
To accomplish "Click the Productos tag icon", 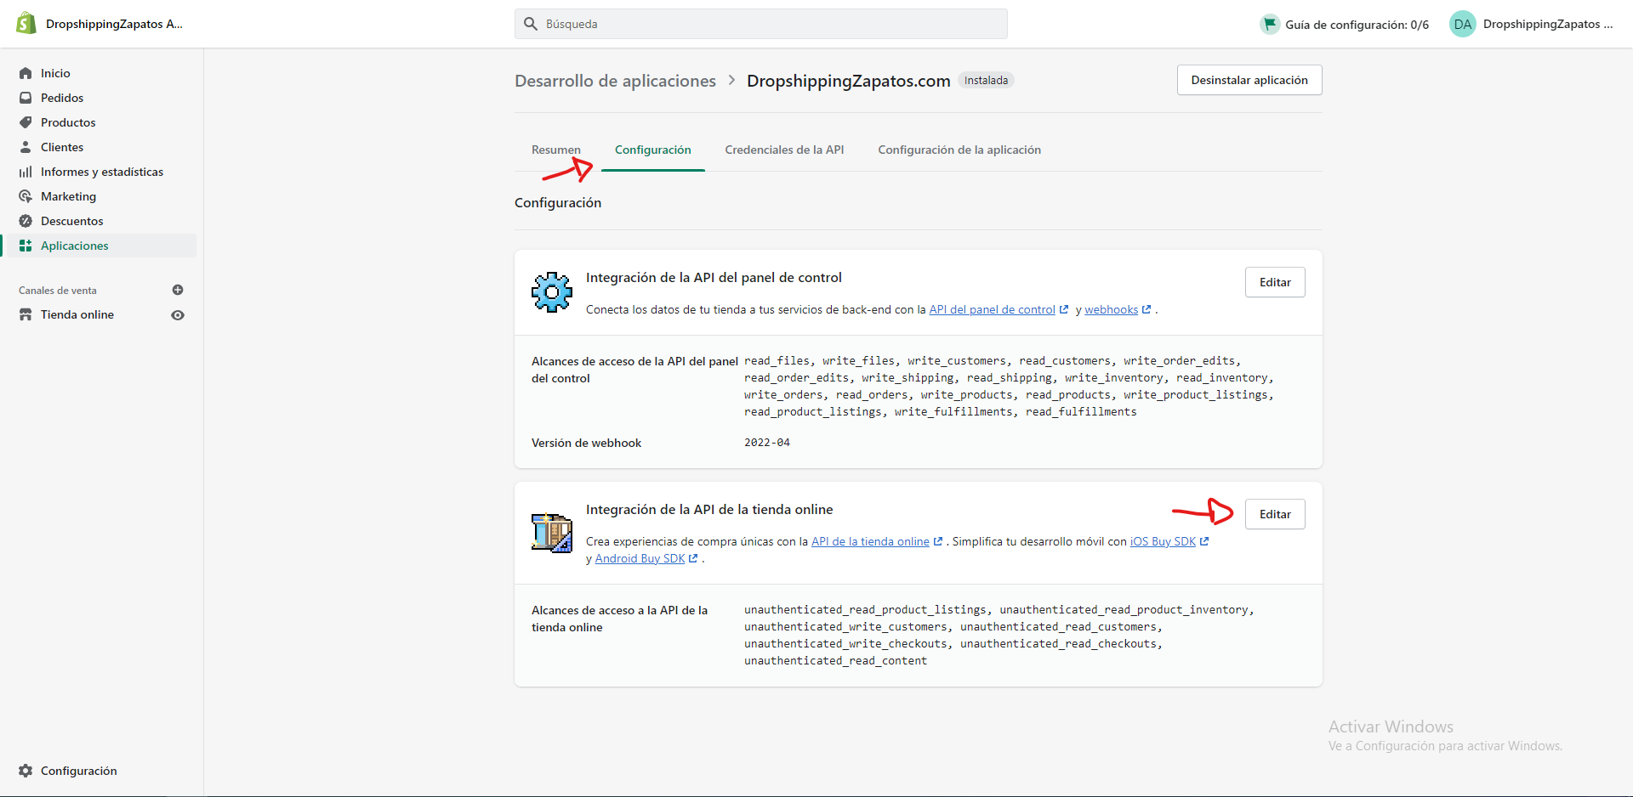I will [26, 122].
